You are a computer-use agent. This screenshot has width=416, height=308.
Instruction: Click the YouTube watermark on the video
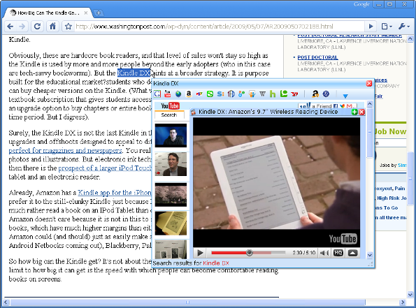point(343,239)
